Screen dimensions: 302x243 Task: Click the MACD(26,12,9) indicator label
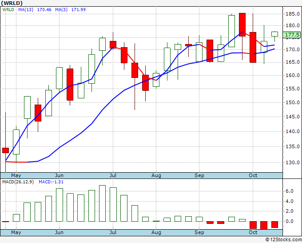(x=18, y=182)
